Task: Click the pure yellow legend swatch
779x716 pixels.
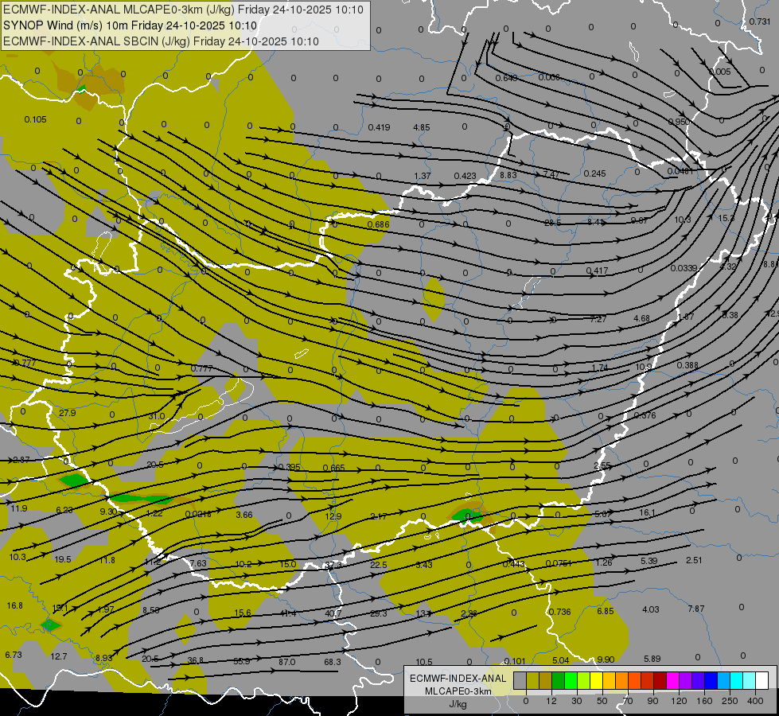Action: (597, 680)
